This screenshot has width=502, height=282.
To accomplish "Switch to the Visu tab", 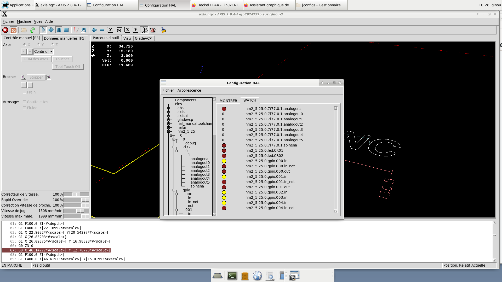I will tap(127, 38).
